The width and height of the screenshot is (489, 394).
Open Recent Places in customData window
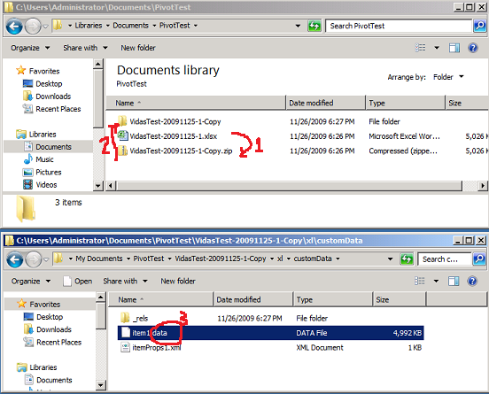coord(52,343)
